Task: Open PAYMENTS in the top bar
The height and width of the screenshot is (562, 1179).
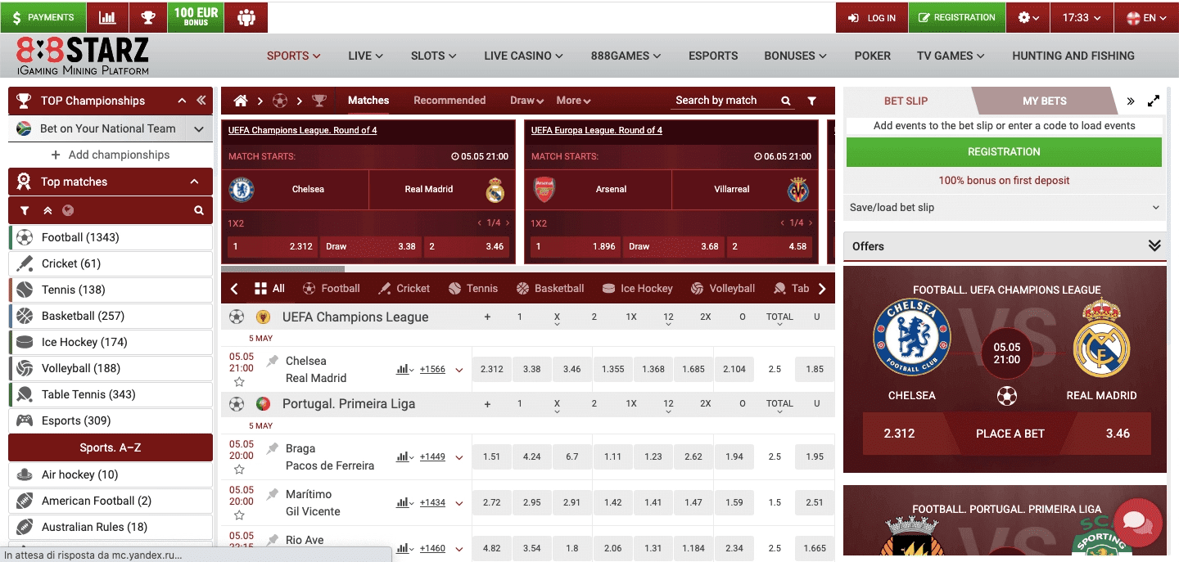Action: [43, 17]
